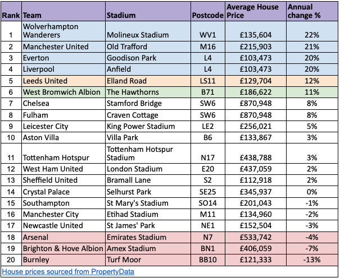Open the House prices sourced from PropertyData link
The image size is (340, 278).
pos(68,271)
